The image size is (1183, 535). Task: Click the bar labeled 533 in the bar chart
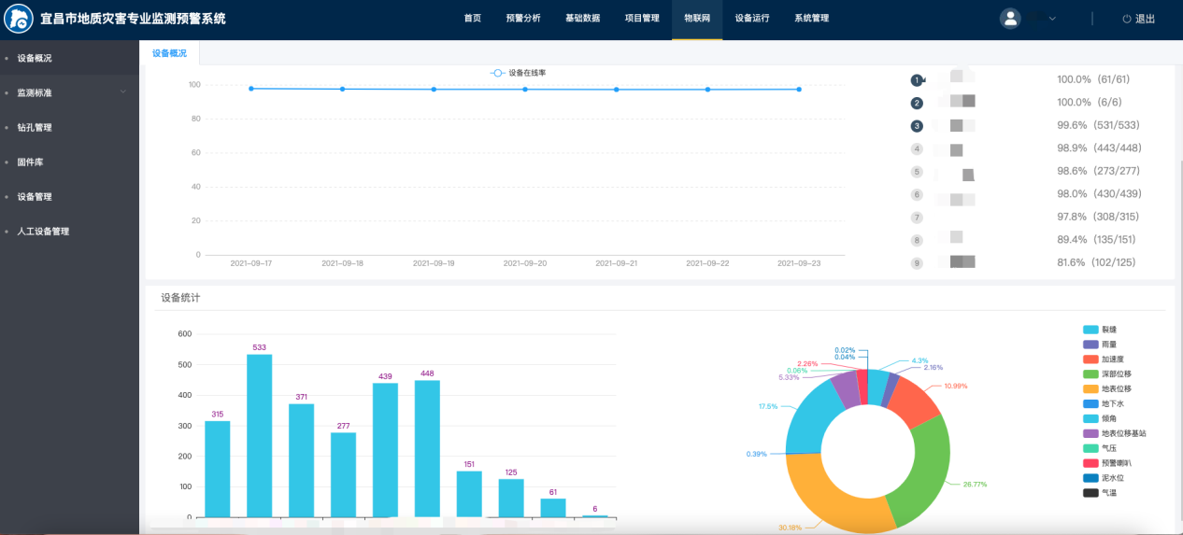tap(259, 435)
